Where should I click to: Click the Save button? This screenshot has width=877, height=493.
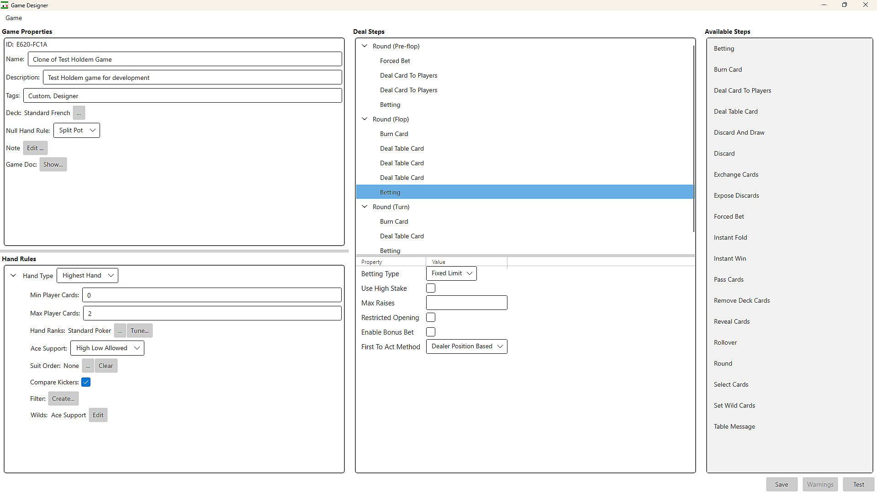(782, 484)
